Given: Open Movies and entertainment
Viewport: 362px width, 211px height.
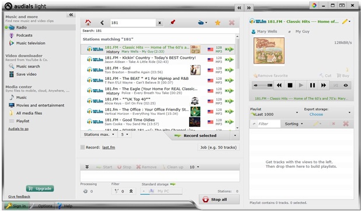Looking at the screenshot, I should [x=40, y=105].
